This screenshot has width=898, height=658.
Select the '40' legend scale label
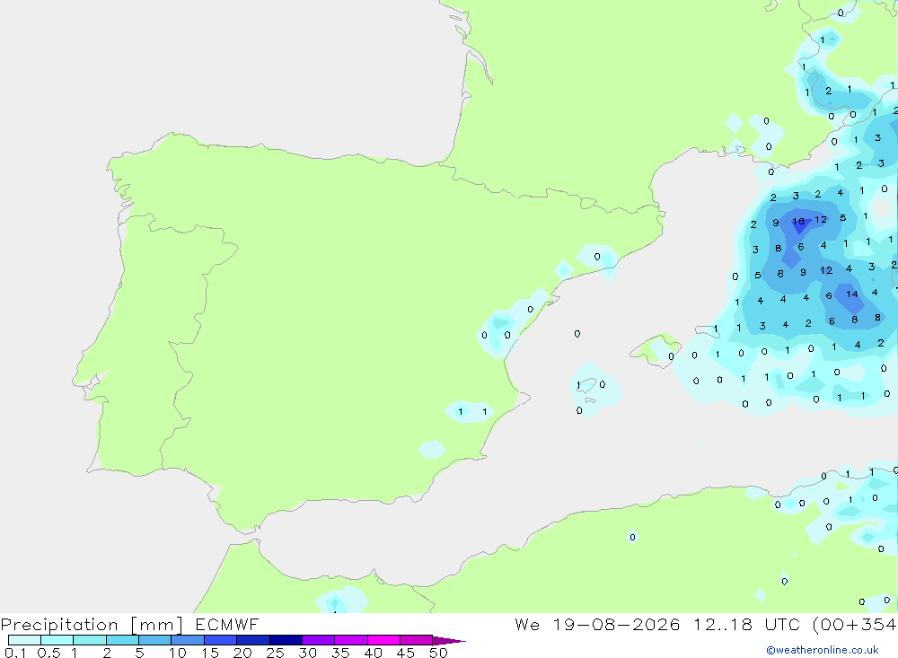pyautogui.click(x=373, y=653)
